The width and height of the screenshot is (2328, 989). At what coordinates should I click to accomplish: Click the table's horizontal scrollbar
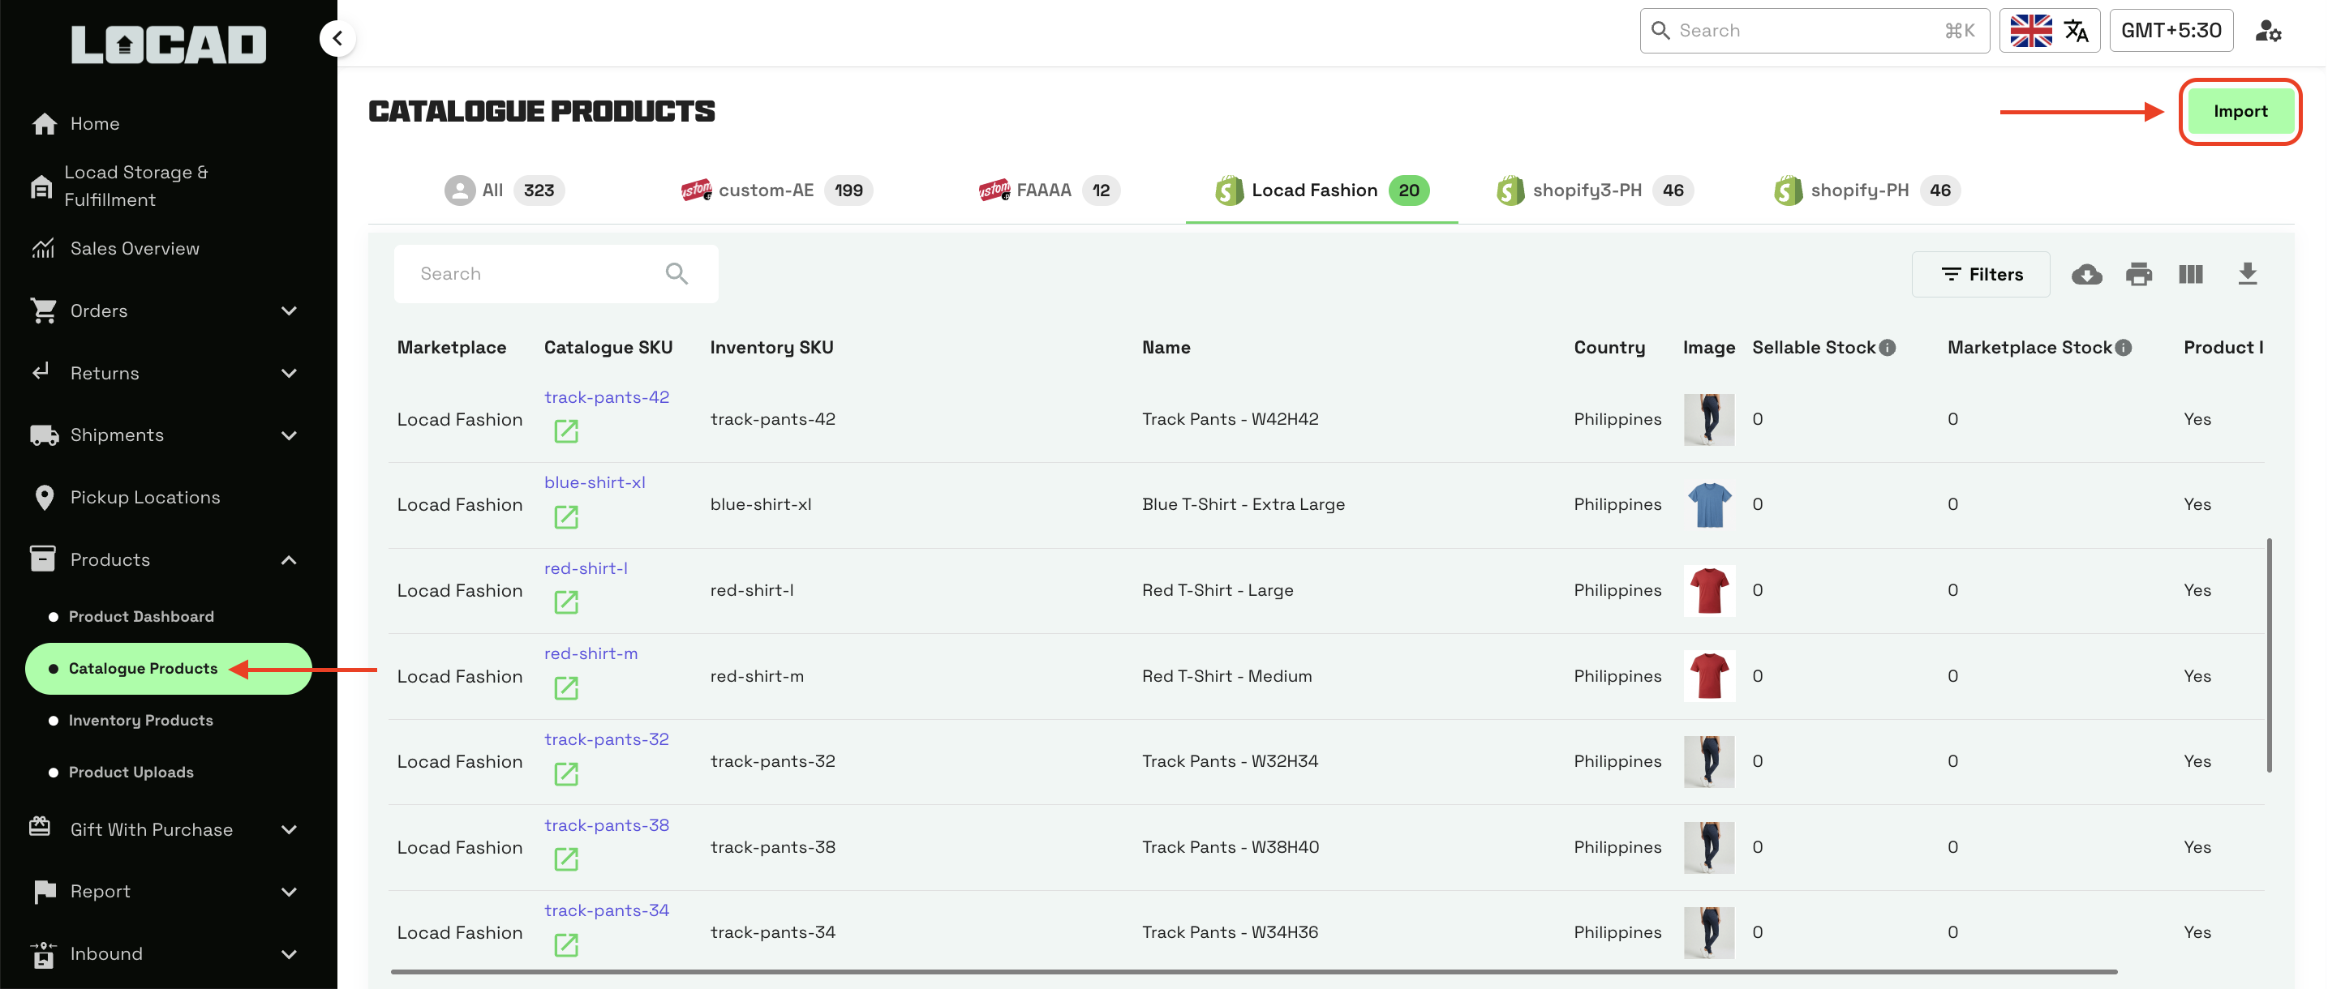tap(1252, 972)
